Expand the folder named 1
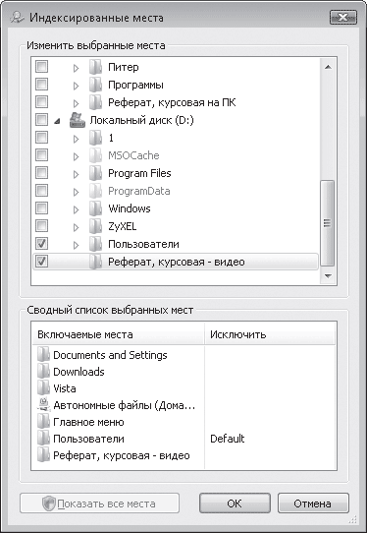 click(x=76, y=139)
